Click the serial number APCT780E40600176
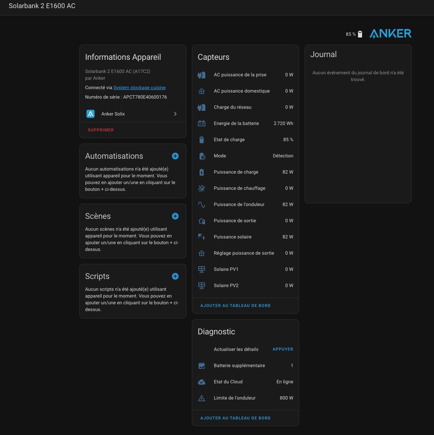Screen dimensions: 434x435 pyautogui.click(x=145, y=97)
